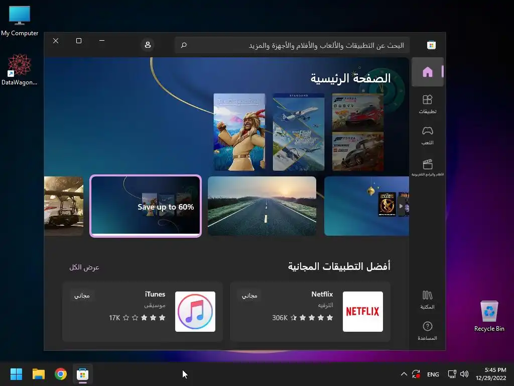Click the Microsoft Store logo icon
The height and width of the screenshot is (386, 514).
point(431,45)
